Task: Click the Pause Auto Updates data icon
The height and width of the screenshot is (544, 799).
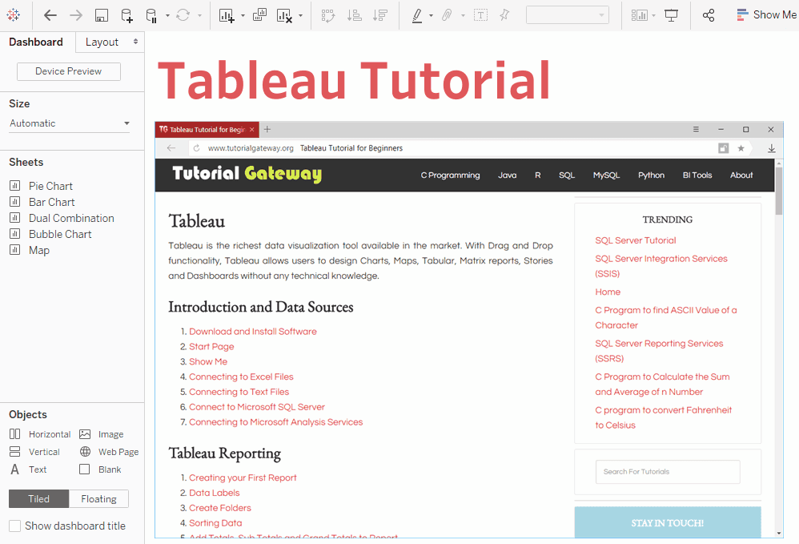Action: coord(151,15)
